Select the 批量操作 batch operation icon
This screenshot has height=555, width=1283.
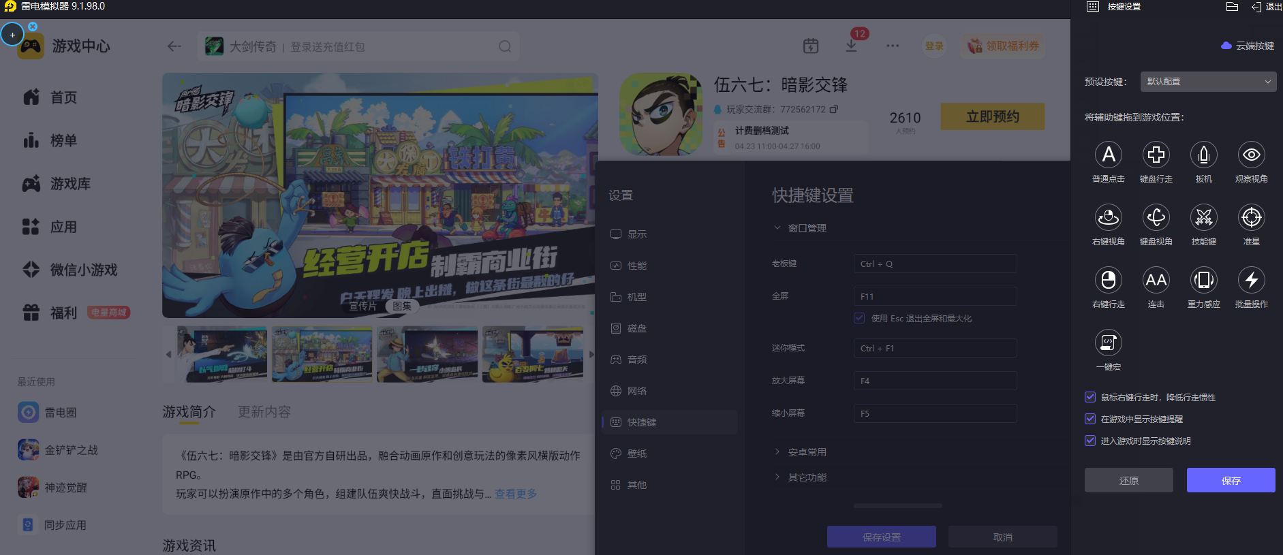[x=1252, y=280]
